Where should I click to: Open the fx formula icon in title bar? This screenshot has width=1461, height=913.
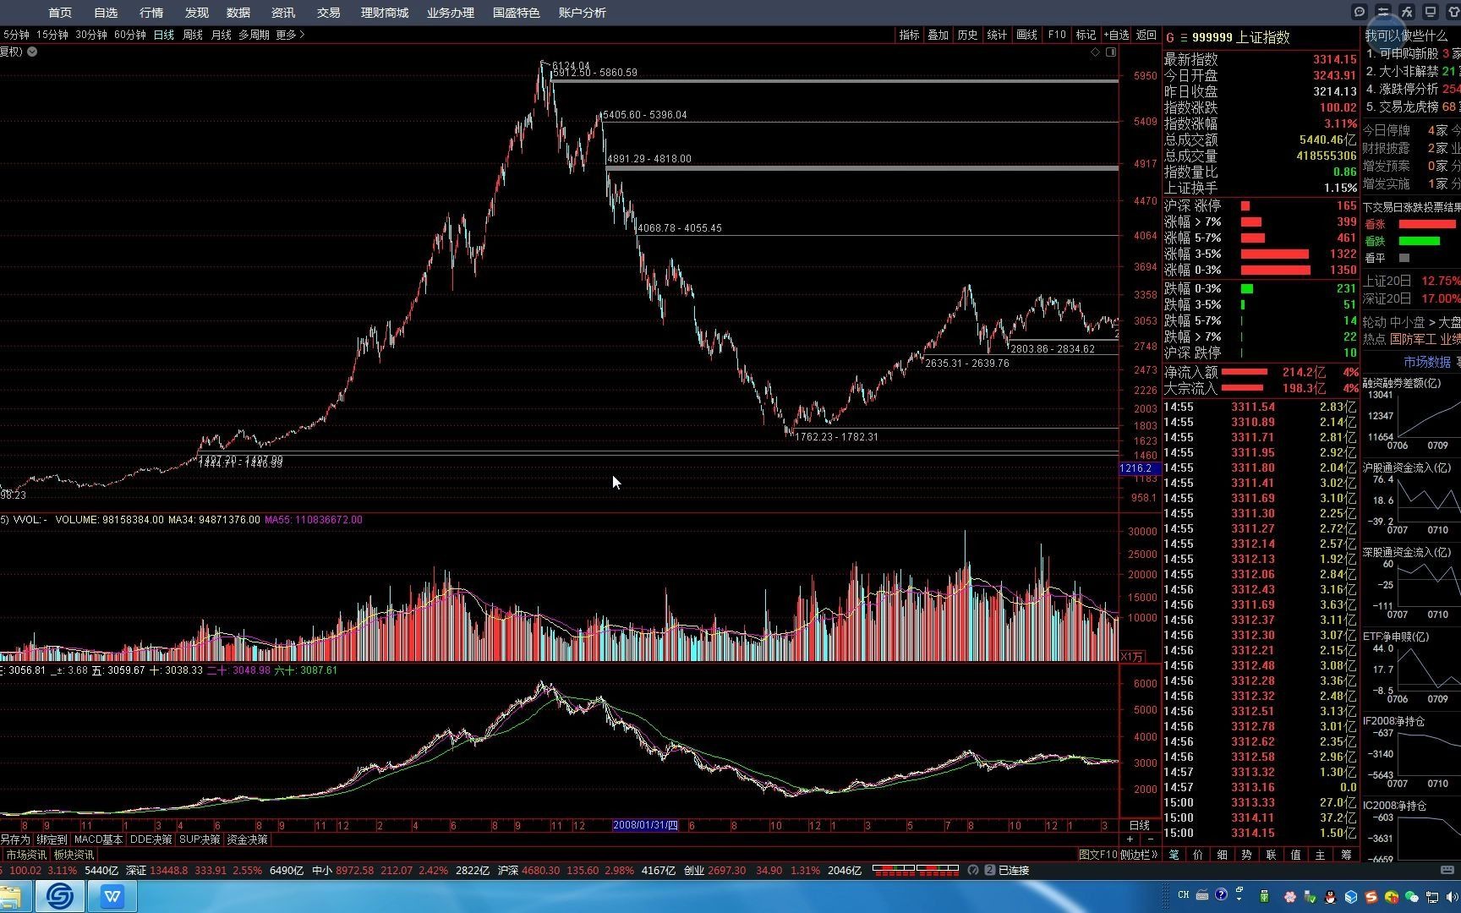pyautogui.click(x=1407, y=12)
